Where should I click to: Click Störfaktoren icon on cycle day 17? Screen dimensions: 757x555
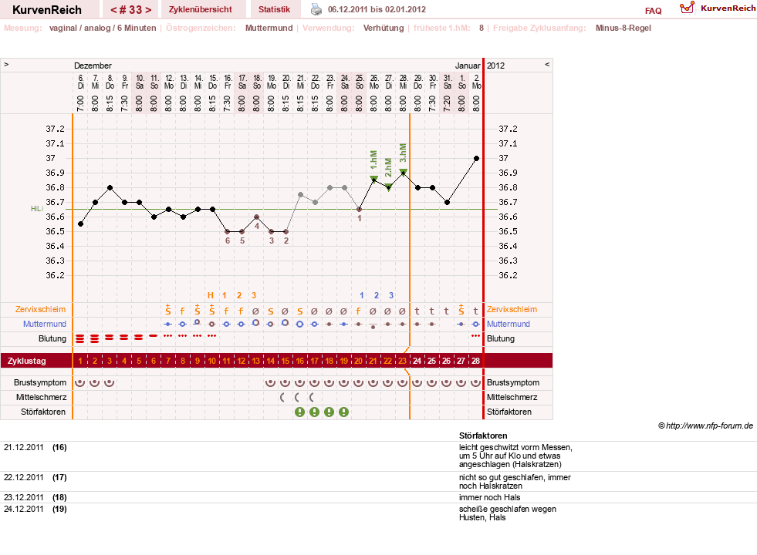(314, 412)
